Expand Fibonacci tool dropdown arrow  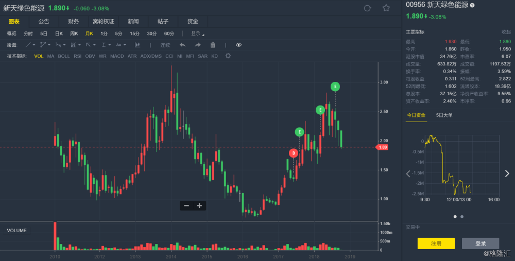point(79,45)
